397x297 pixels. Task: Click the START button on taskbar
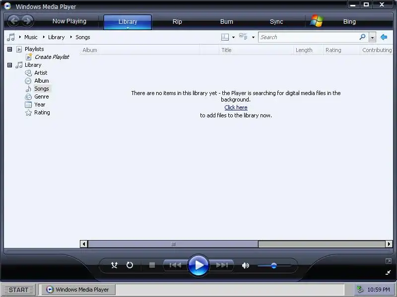click(x=18, y=290)
